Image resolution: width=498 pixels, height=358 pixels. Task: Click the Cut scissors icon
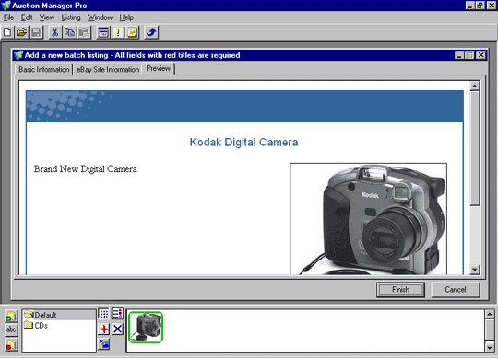pos(55,32)
